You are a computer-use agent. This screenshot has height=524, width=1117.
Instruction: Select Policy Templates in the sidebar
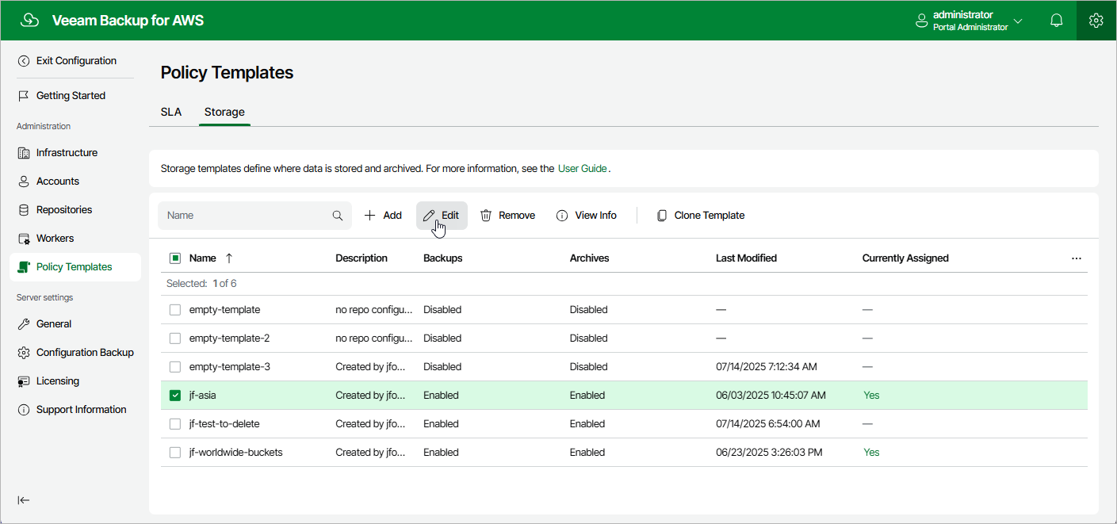[x=73, y=266]
